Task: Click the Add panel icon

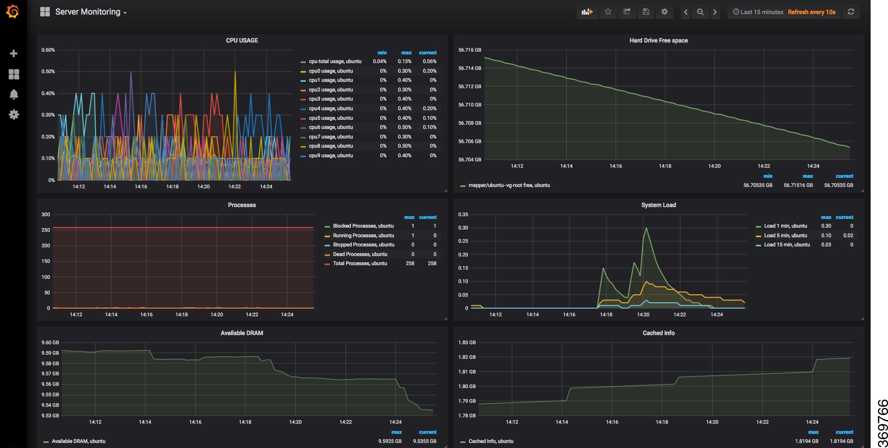Action: [x=587, y=12]
